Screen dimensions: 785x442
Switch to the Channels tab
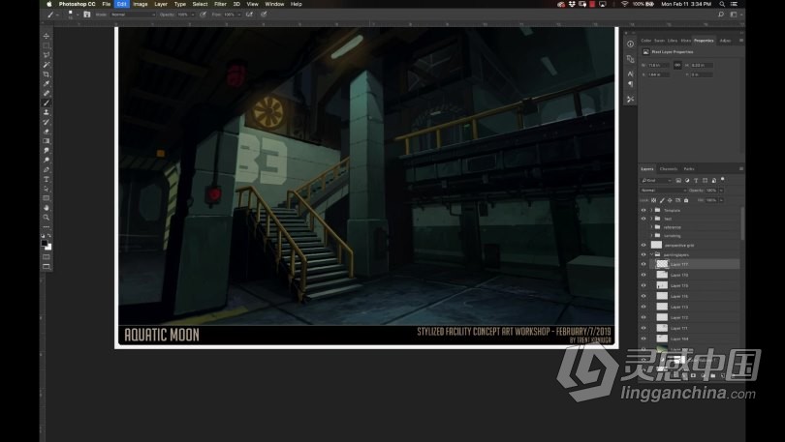tap(669, 169)
